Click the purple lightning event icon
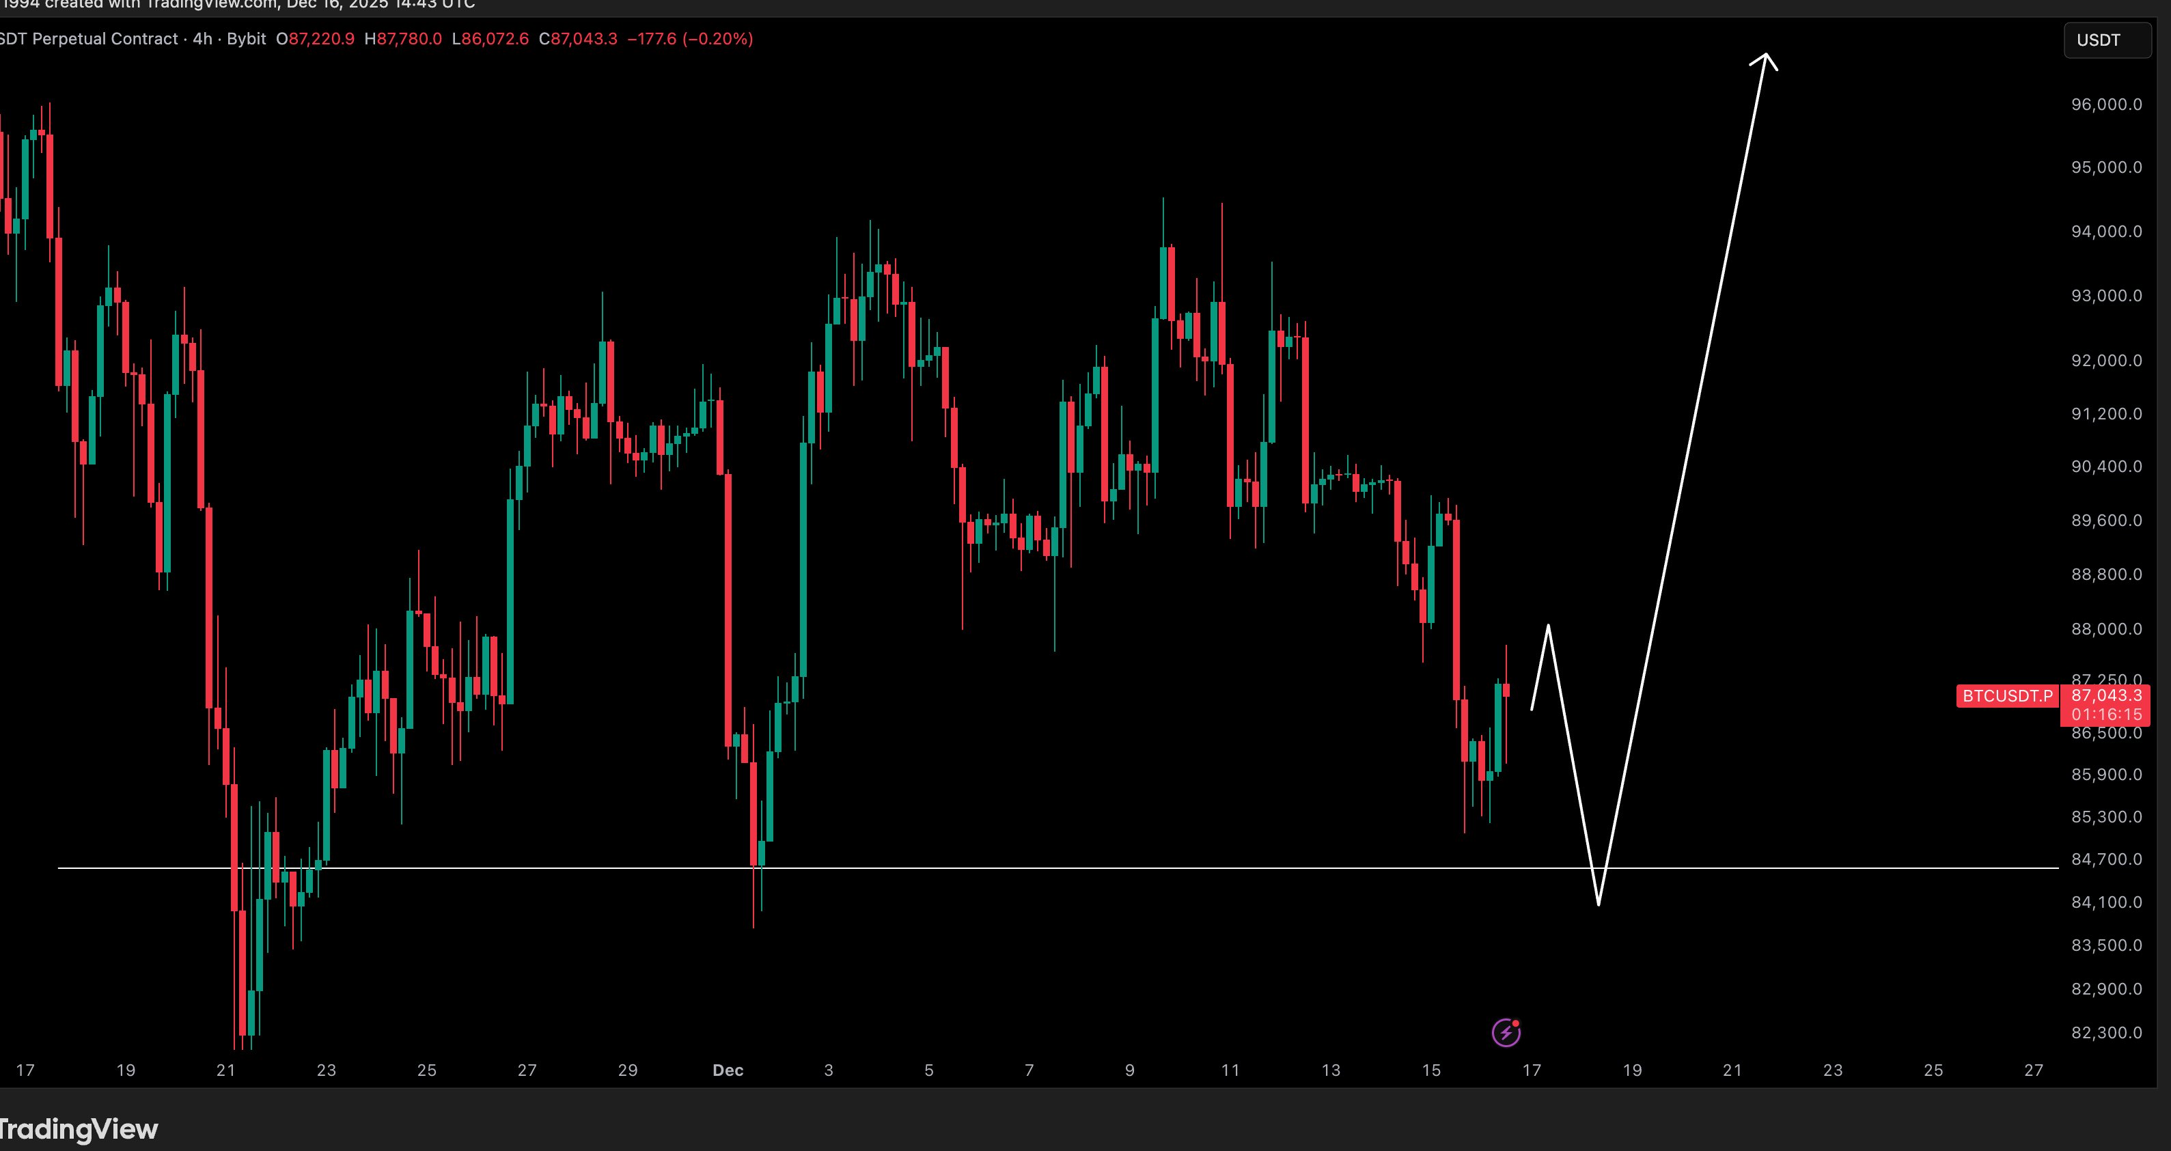2171x1151 pixels. (1506, 1032)
